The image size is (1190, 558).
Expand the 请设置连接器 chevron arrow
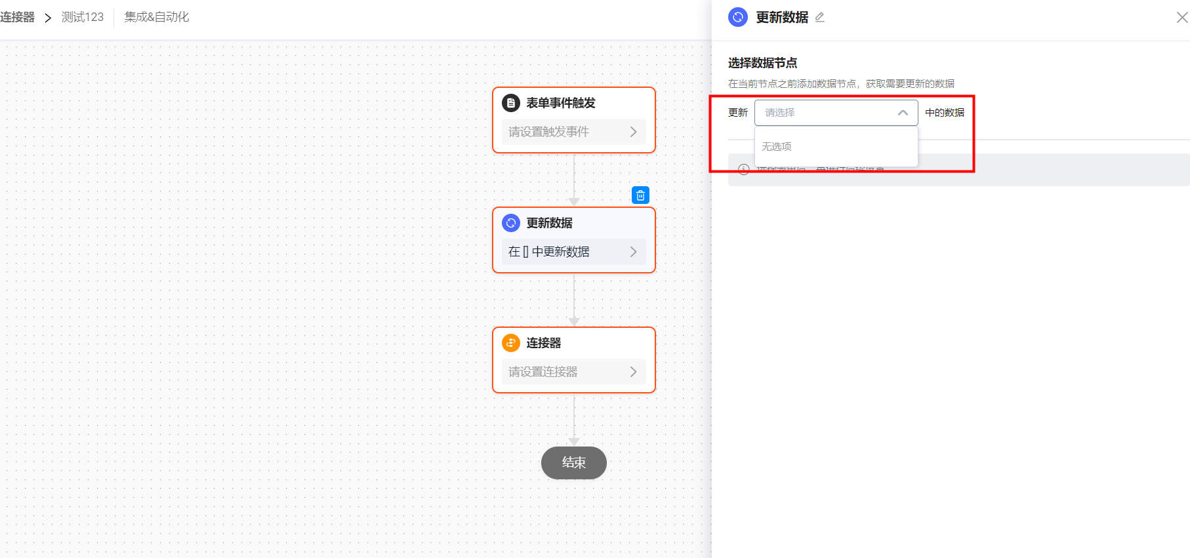click(x=633, y=372)
